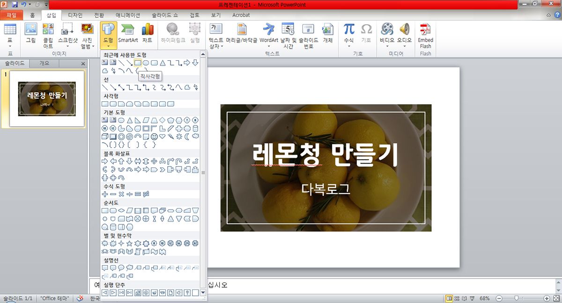Click shapes gallery scroll down arrow

click(x=203, y=293)
